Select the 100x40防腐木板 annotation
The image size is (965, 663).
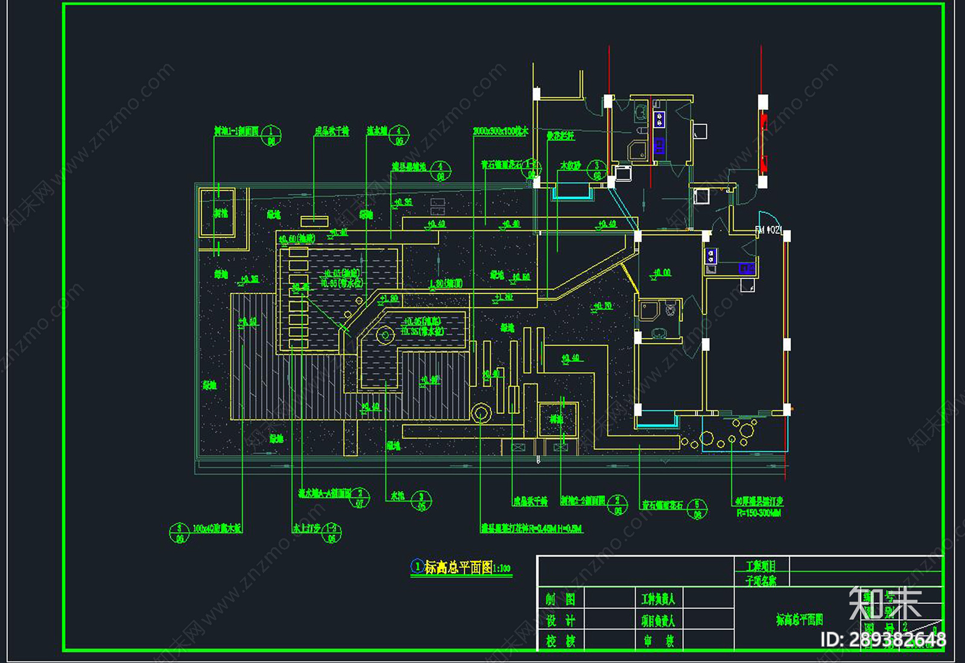(217, 528)
